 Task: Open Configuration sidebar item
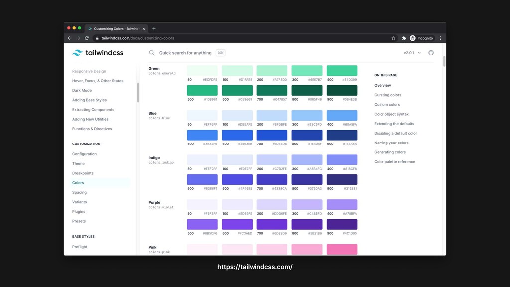pos(84,154)
